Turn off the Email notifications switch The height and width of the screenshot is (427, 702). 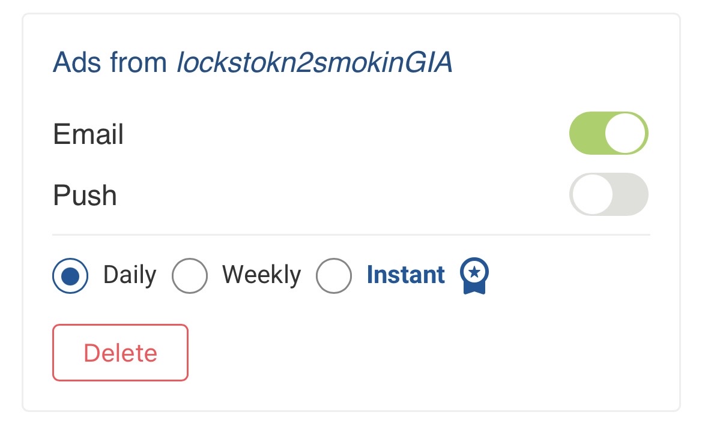coord(608,133)
